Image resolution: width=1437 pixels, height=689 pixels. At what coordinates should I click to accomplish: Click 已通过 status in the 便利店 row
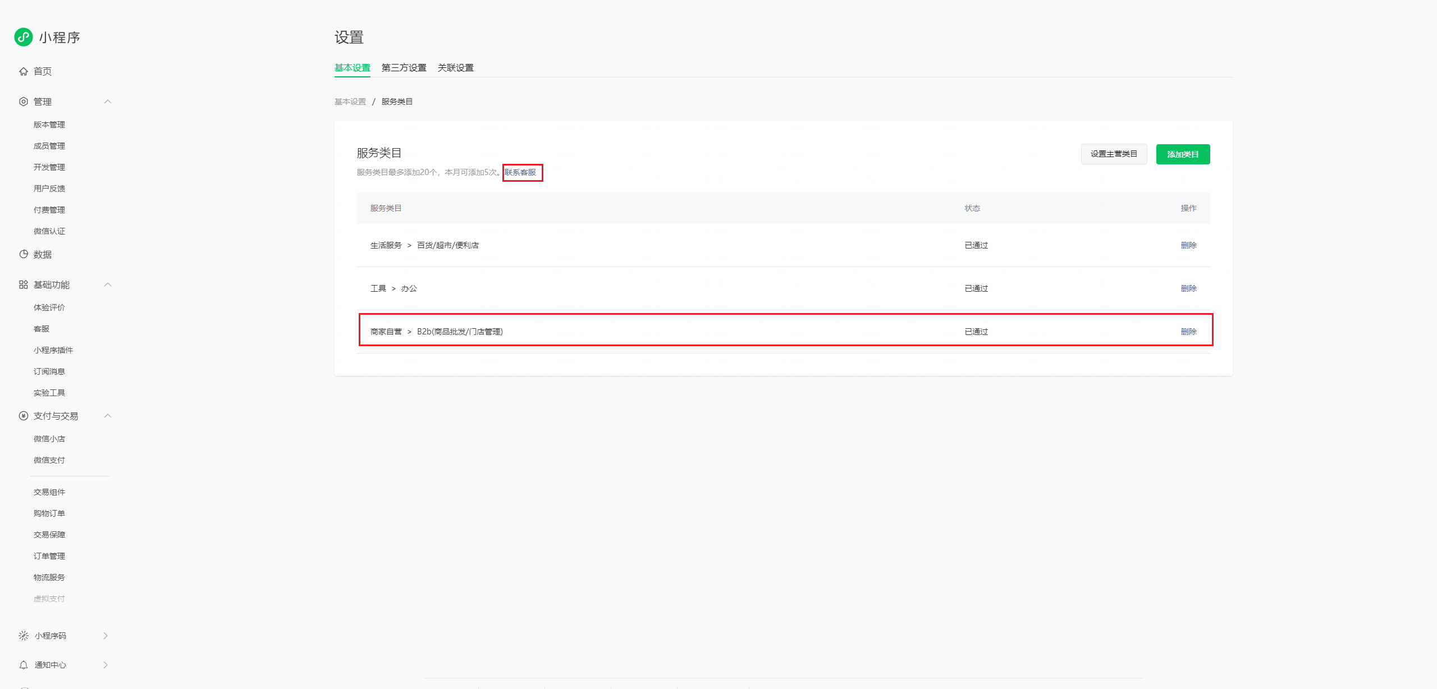[x=976, y=245]
